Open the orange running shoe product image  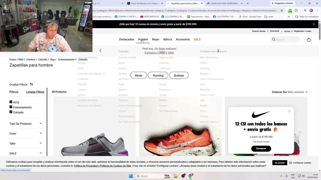180,126
